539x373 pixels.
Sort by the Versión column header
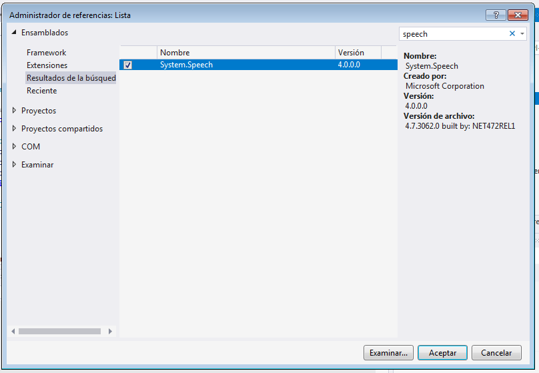tap(358, 53)
